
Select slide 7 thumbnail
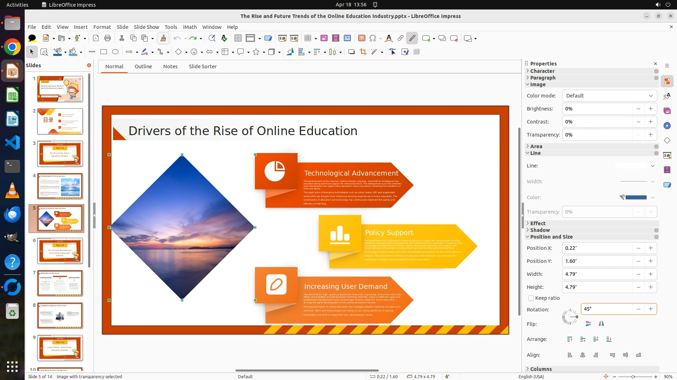[60, 283]
